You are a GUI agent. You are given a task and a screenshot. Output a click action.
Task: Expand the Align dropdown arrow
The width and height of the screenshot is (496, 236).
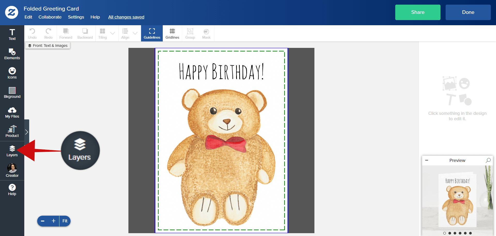click(135, 33)
